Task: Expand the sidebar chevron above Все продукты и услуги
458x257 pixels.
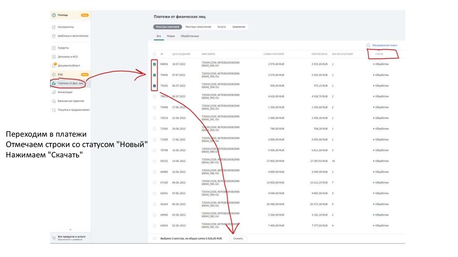Action: tap(70, 230)
